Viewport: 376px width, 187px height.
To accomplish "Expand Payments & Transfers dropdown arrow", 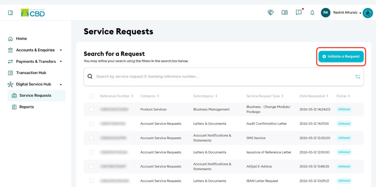I will tap(61, 61).
